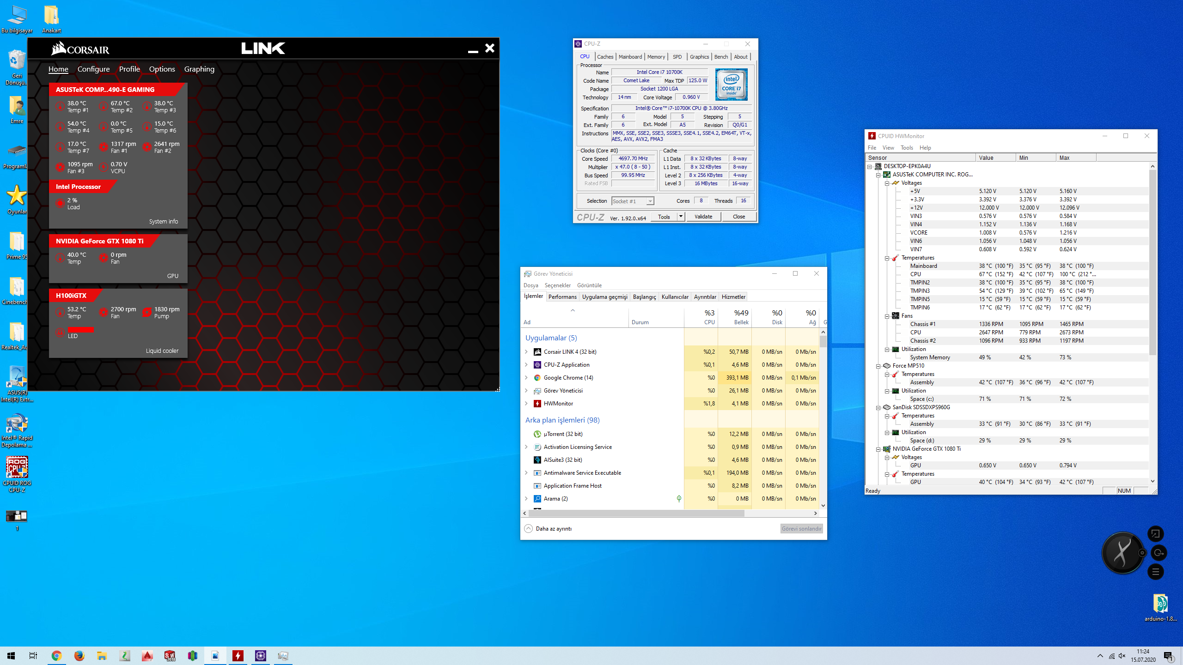Click the Corsair LINK 4 process icon
This screenshot has height=665, width=1183.
[537, 352]
